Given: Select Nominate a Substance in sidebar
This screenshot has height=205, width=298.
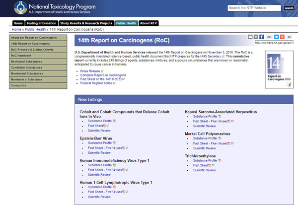Looking at the screenshot, I should (27, 79).
